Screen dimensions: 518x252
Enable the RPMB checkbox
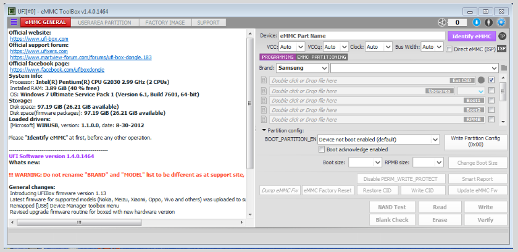pos(491,119)
